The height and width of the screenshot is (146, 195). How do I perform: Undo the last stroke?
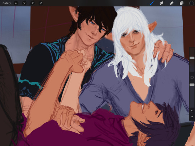pos(192,111)
